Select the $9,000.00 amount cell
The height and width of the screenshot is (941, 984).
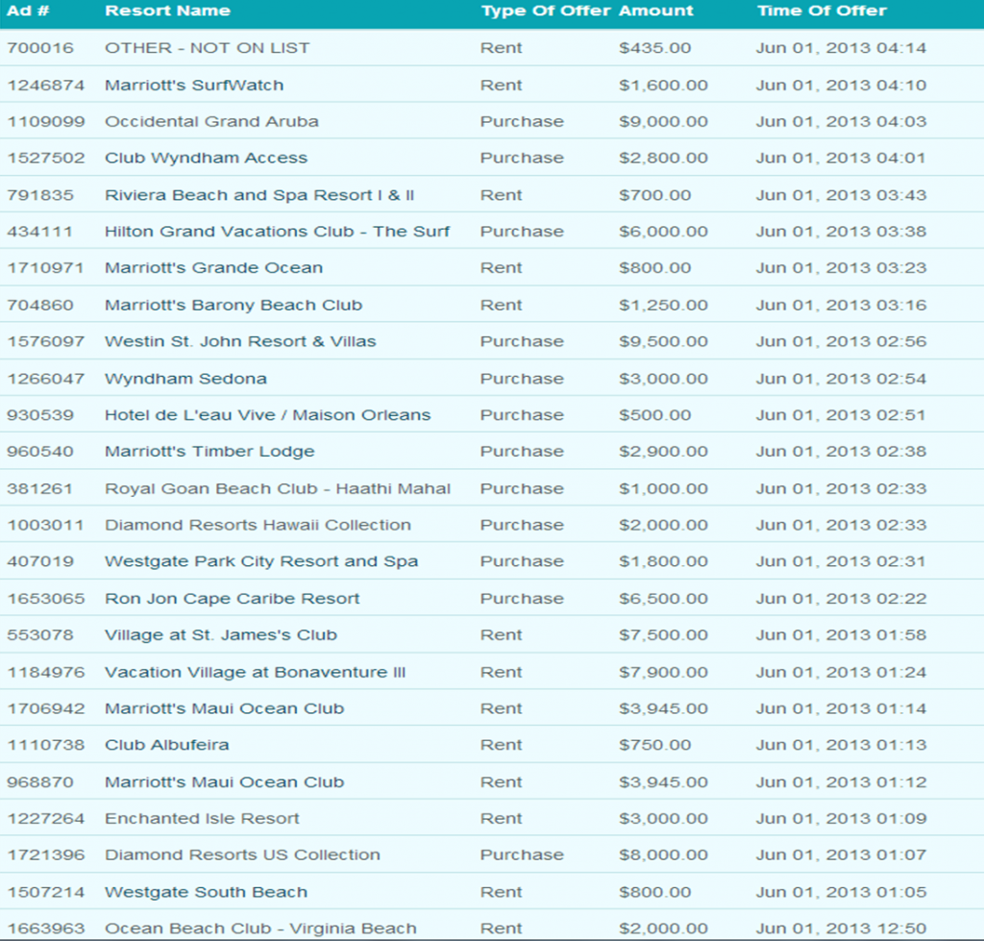[x=663, y=121]
